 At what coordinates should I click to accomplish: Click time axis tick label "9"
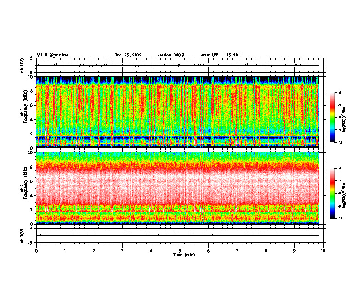coord(294,251)
